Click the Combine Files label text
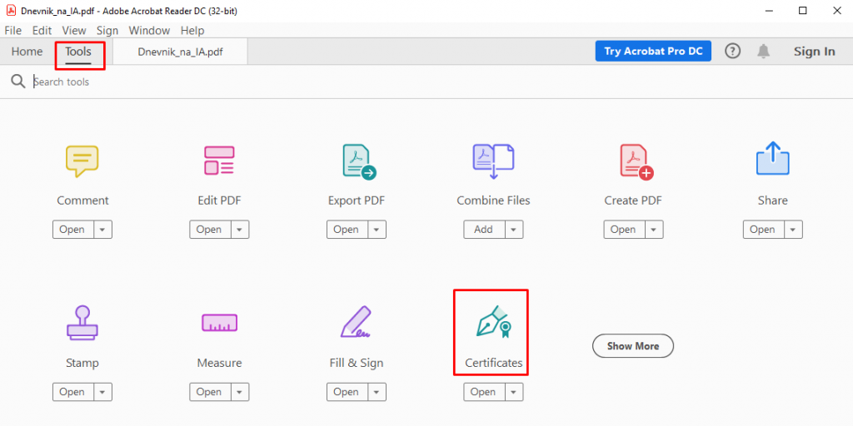The height and width of the screenshot is (426, 853). pyautogui.click(x=493, y=201)
